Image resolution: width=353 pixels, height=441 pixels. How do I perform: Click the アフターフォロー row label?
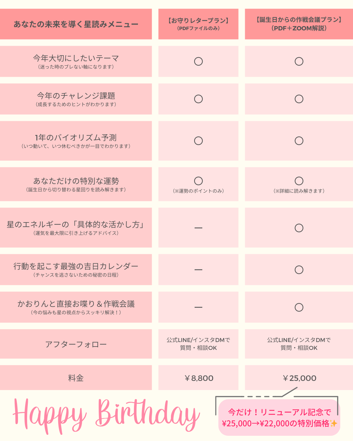[76, 344]
